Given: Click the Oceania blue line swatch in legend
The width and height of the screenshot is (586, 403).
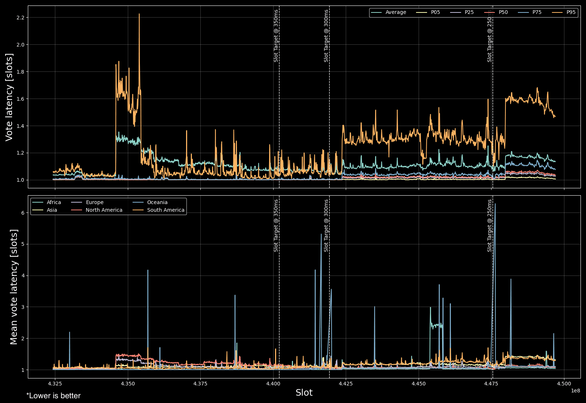Looking at the screenshot, I should 138,203.
